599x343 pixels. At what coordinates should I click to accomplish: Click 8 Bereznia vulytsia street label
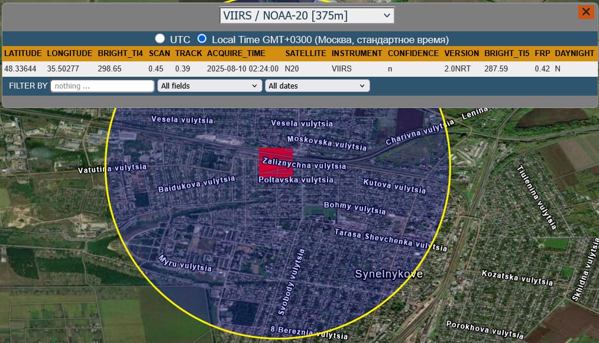click(x=309, y=333)
